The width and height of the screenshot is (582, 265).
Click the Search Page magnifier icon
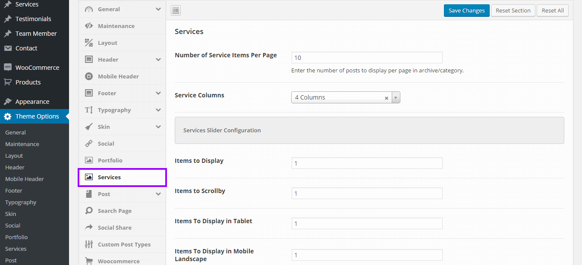pyautogui.click(x=89, y=211)
